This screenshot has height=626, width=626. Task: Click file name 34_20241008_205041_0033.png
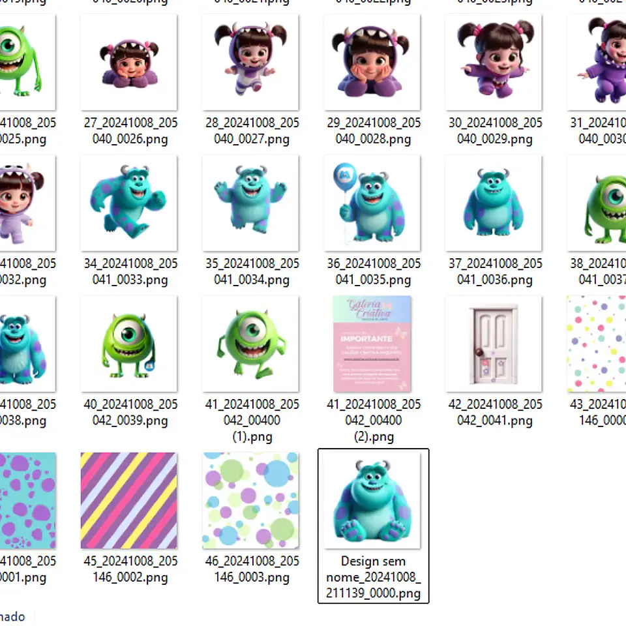pos(130,271)
